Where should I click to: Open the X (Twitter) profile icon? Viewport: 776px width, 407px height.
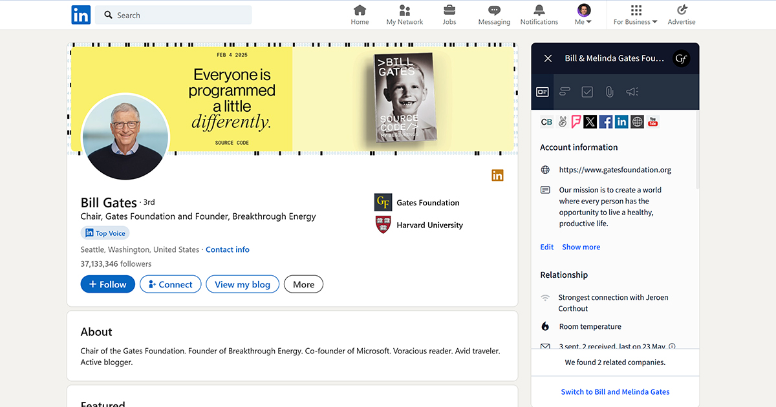click(x=590, y=121)
